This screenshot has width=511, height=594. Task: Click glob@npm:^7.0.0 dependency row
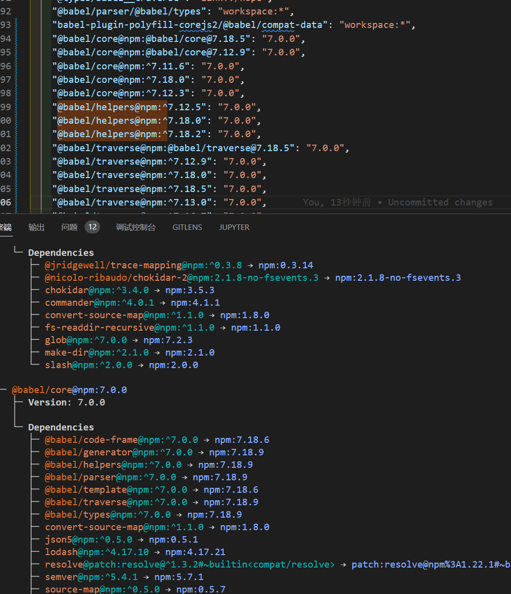(119, 340)
